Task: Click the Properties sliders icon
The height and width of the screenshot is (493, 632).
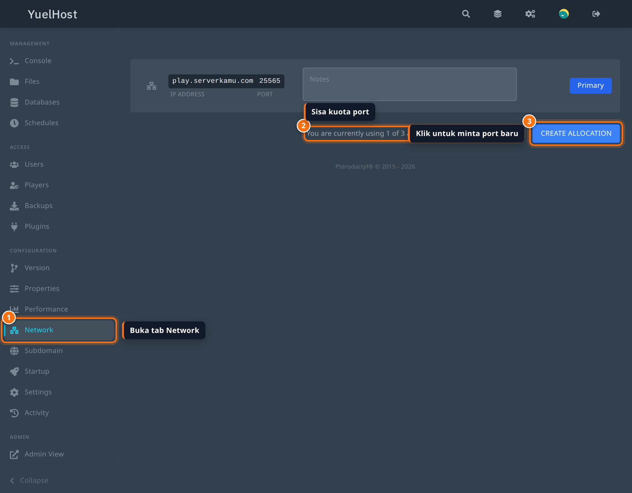Action: point(14,289)
